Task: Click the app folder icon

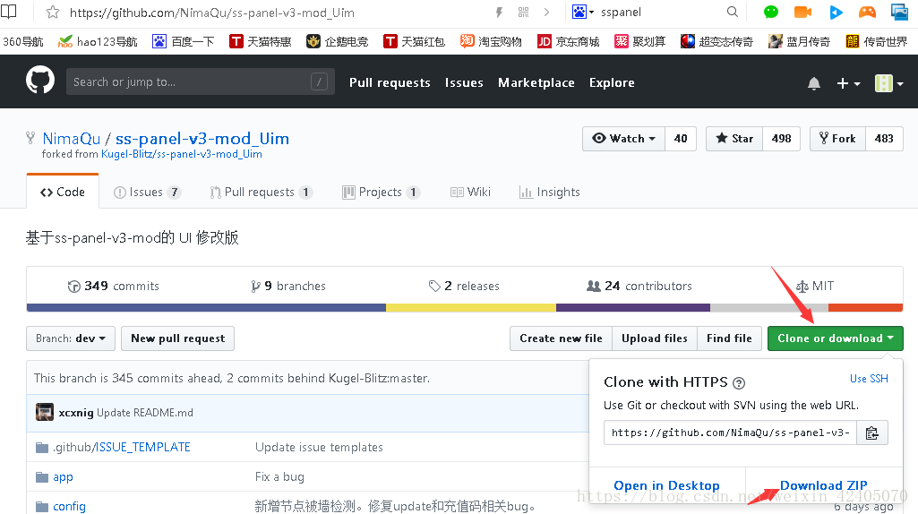Action: click(42, 477)
